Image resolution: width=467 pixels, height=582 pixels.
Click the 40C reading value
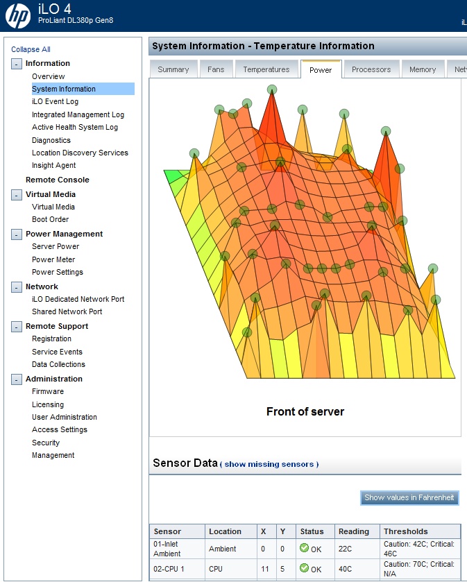(346, 569)
